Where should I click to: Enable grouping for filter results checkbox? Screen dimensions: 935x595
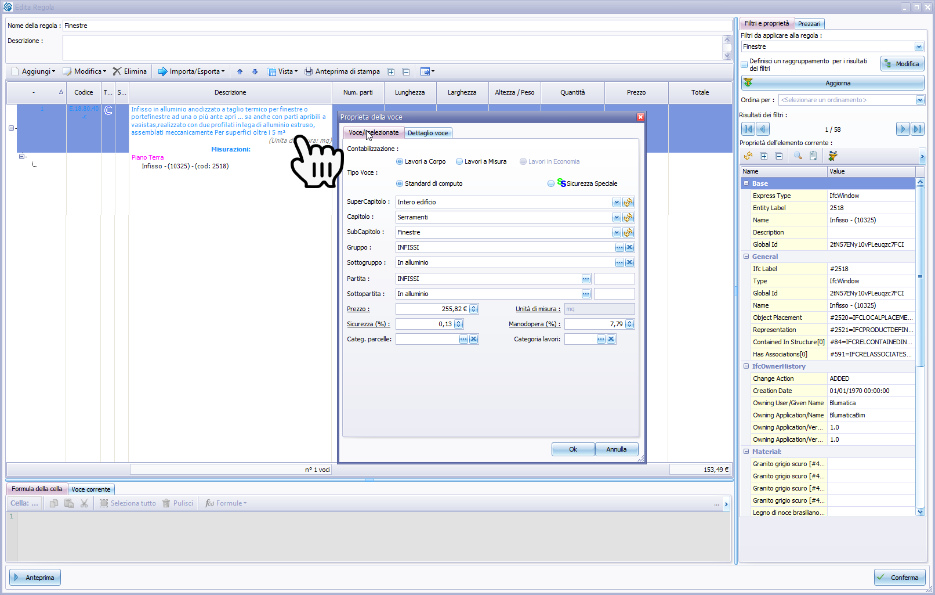(745, 64)
